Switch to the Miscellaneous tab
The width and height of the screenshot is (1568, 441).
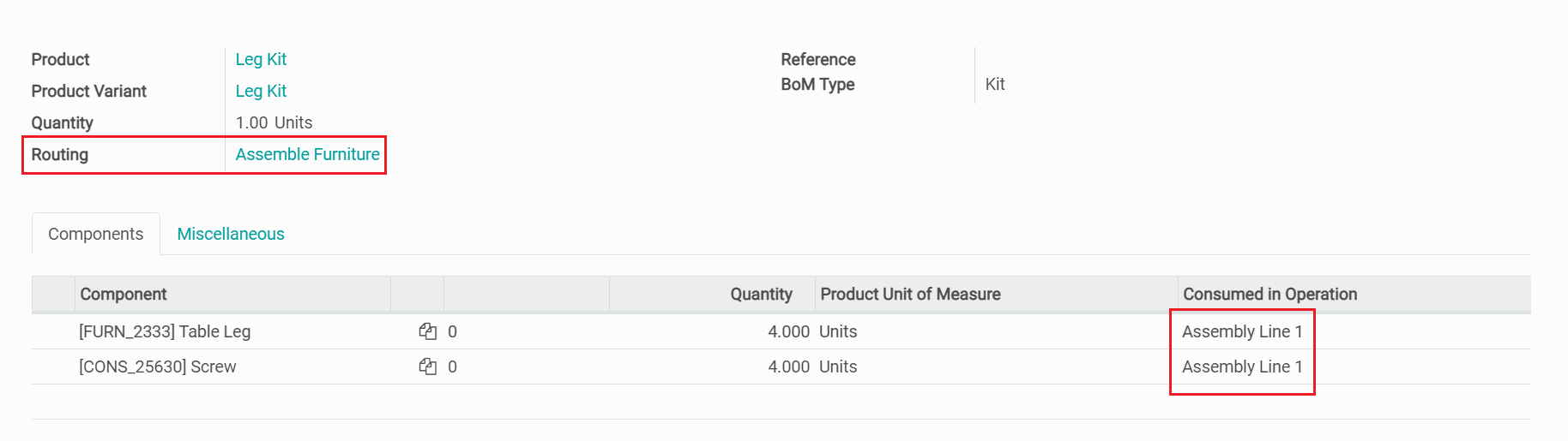click(x=231, y=234)
